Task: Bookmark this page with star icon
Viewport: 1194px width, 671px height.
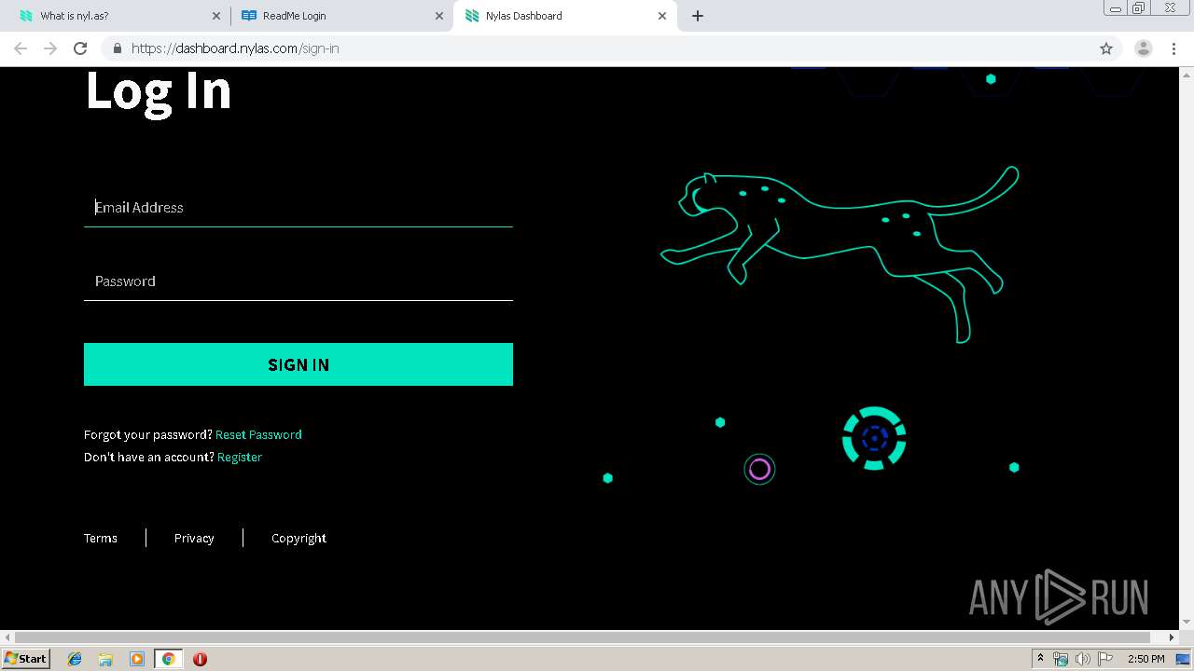Action: click(x=1106, y=48)
